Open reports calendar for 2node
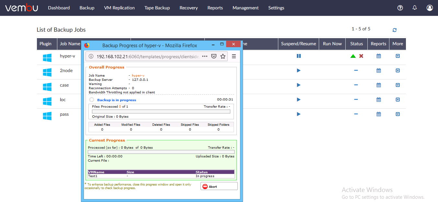Image resolution: width=438 pixels, height=202 pixels. point(378,70)
